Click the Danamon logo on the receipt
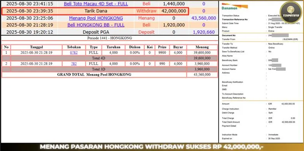Screen dimensions: 304x151 (234, 6)
